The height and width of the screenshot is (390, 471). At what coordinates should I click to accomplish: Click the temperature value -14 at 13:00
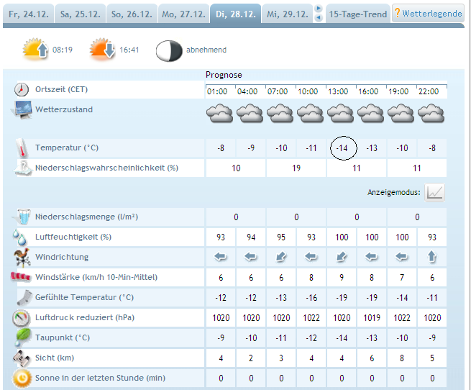point(342,148)
